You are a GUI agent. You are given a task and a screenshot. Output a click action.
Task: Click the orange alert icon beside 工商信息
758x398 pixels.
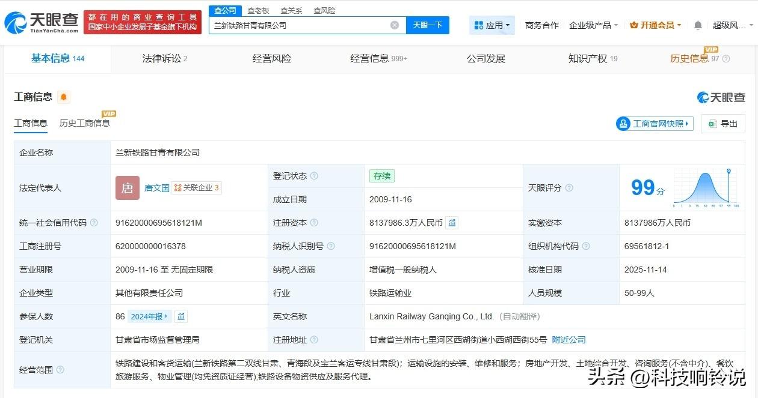(x=64, y=97)
